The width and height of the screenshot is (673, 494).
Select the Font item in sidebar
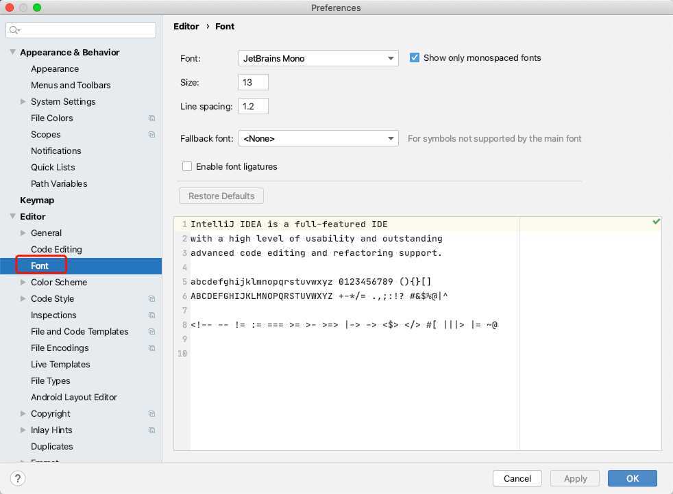click(x=40, y=265)
